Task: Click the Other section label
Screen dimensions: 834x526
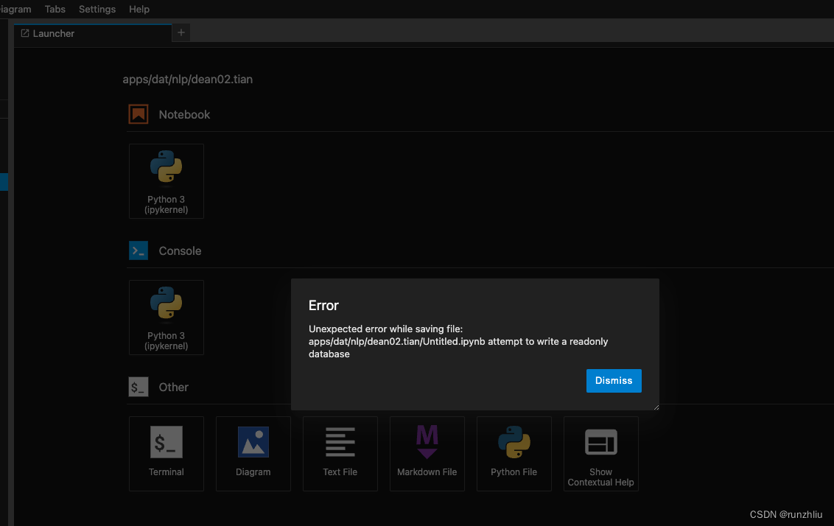Action: 173,387
